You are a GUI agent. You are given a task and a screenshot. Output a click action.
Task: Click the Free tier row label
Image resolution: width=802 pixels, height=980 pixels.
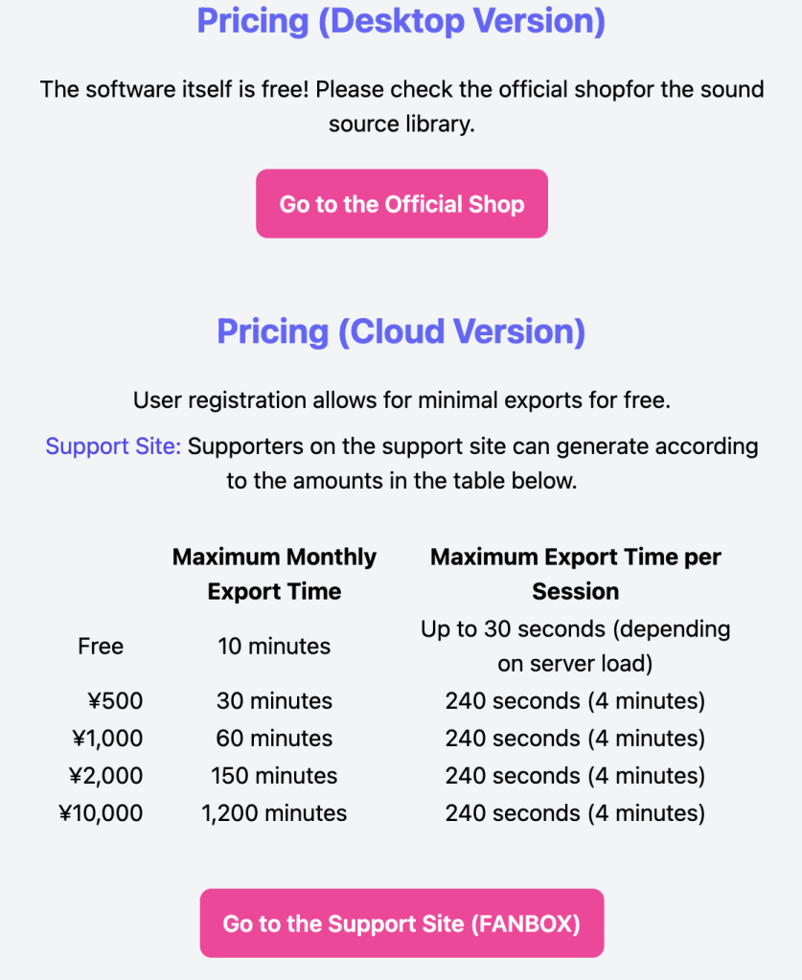click(x=101, y=647)
